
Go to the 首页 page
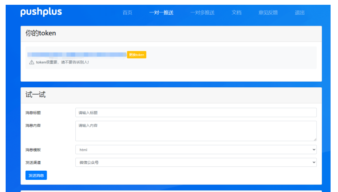click(127, 13)
